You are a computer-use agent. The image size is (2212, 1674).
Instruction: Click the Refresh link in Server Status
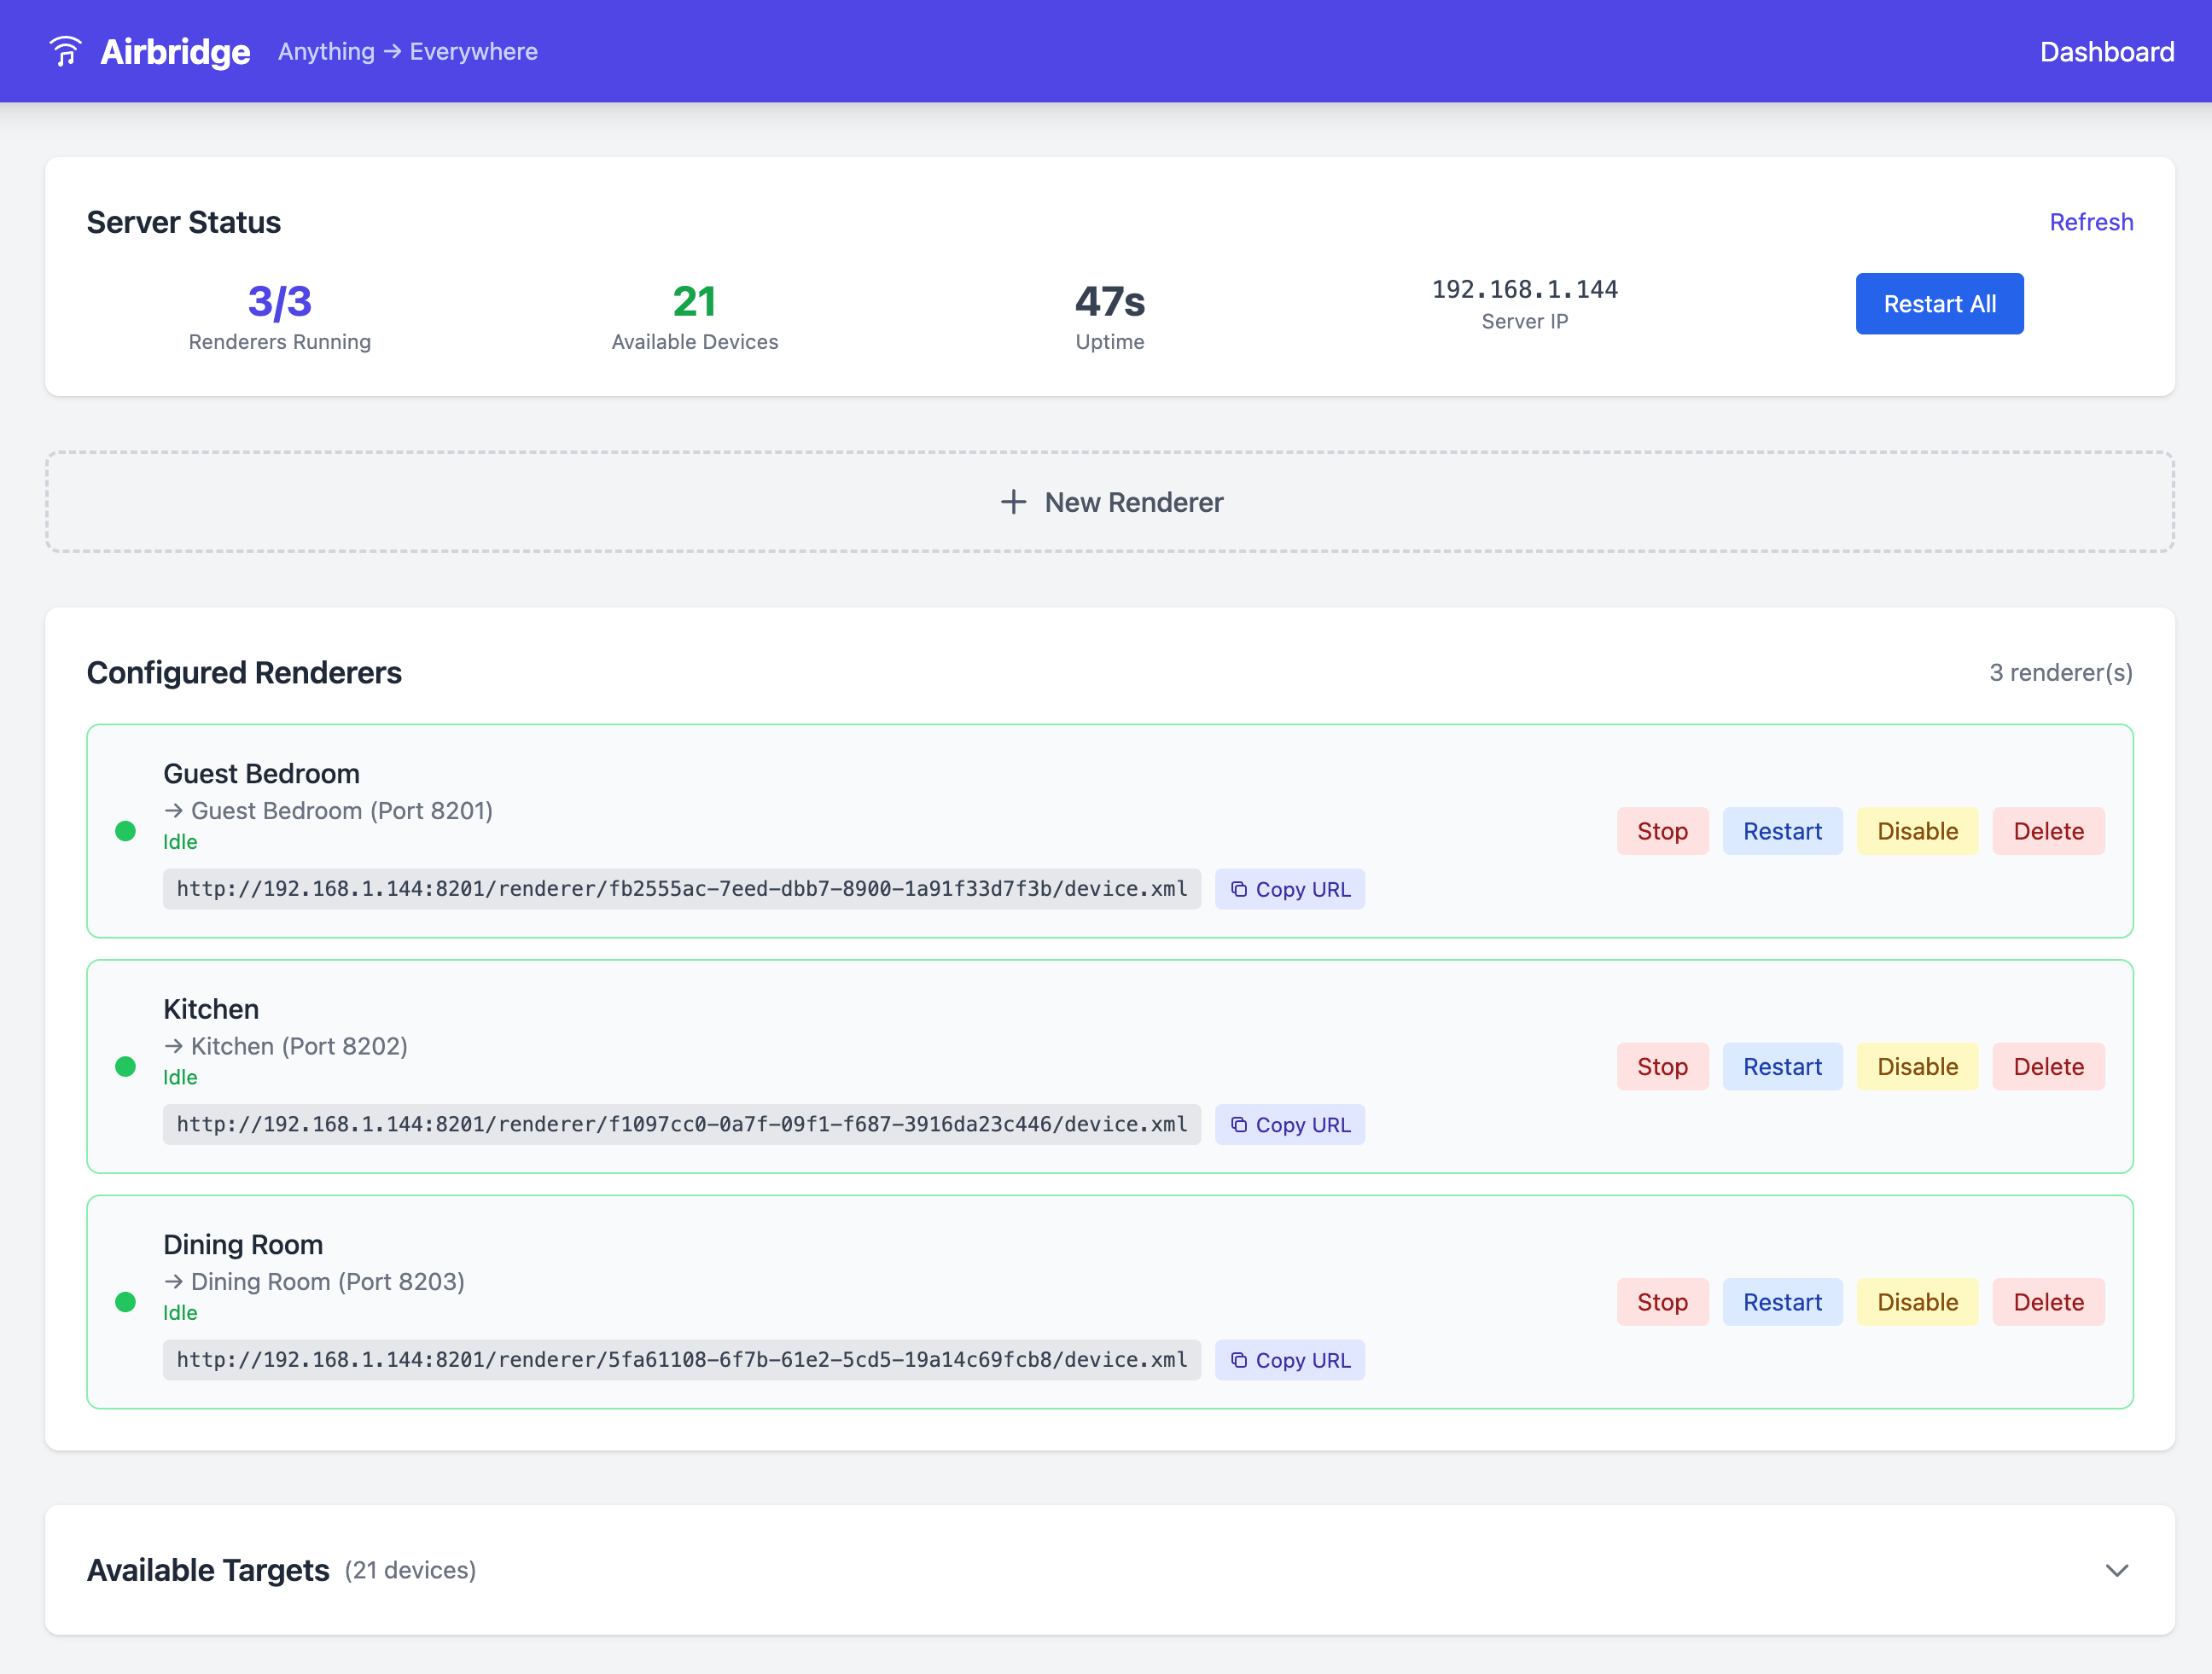2091,222
